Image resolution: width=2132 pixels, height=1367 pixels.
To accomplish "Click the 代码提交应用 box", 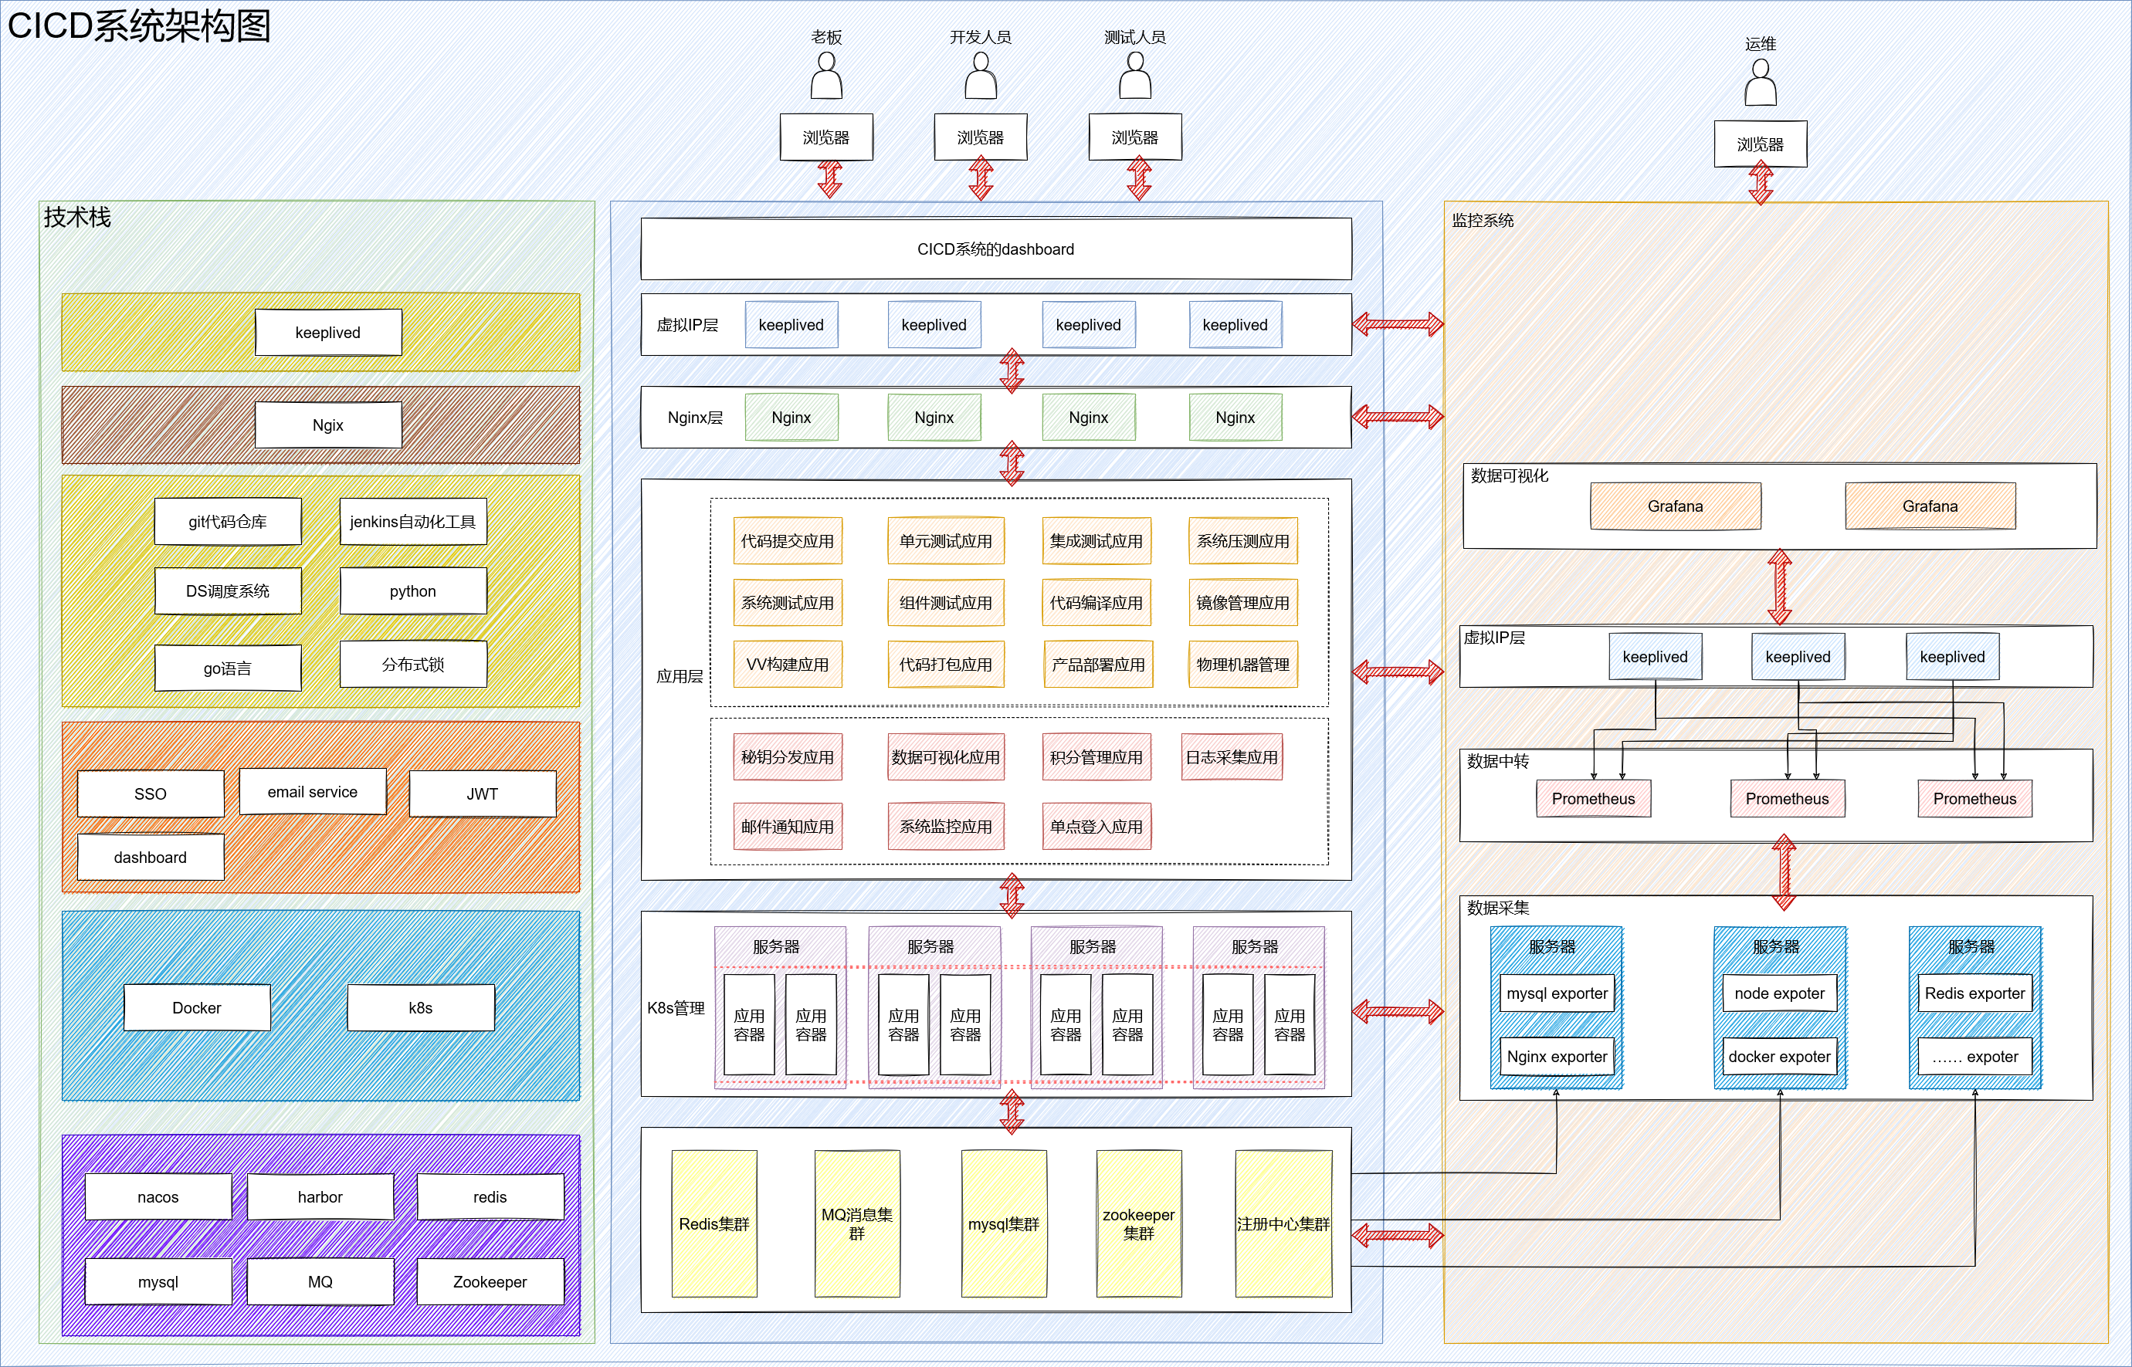I will [x=788, y=542].
